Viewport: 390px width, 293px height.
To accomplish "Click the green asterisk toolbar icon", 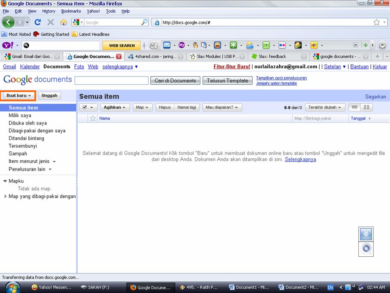I will click(x=233, y=45).
